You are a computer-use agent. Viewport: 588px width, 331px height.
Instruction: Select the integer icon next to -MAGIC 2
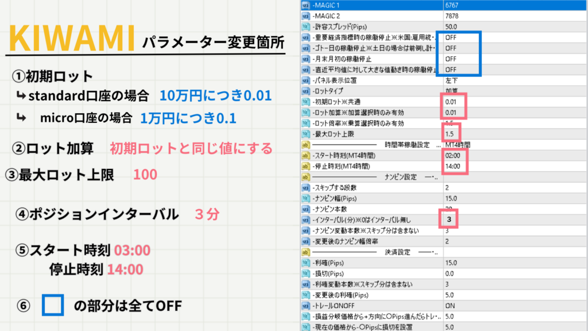[305, 16]
